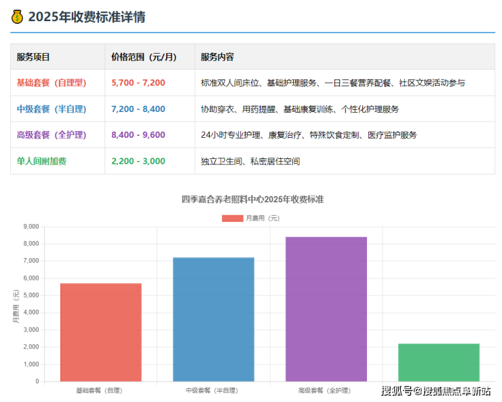Click the money bag icon beside the heading
This screenshot has width=502, height=402.
point(17,17)
